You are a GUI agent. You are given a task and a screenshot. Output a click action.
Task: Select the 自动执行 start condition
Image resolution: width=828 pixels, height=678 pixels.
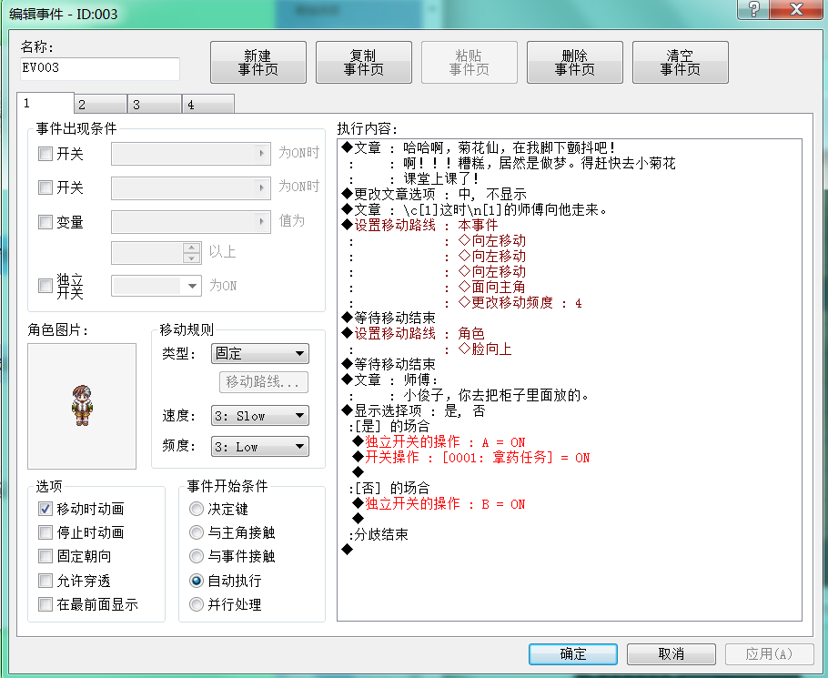click(197, 581)
